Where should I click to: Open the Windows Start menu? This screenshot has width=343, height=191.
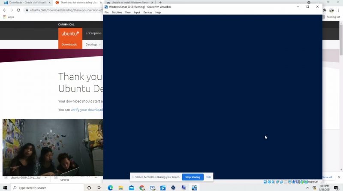click(5, 188)
